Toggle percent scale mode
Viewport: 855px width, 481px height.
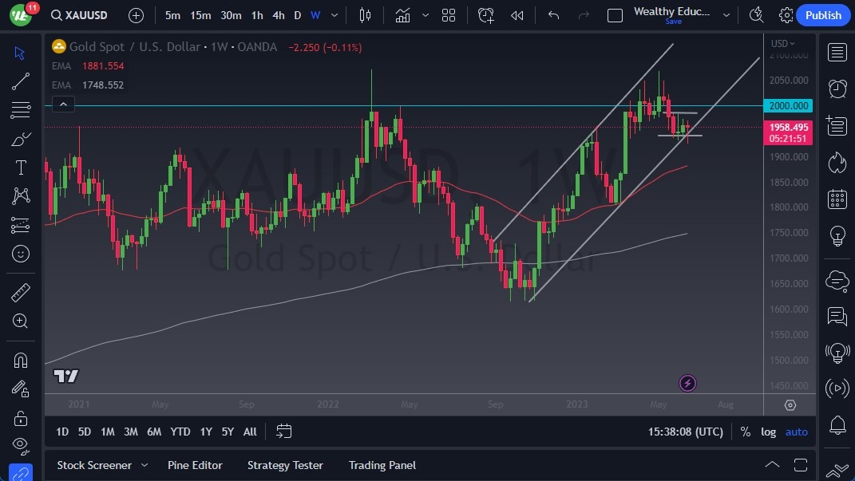tap(745, 432)
